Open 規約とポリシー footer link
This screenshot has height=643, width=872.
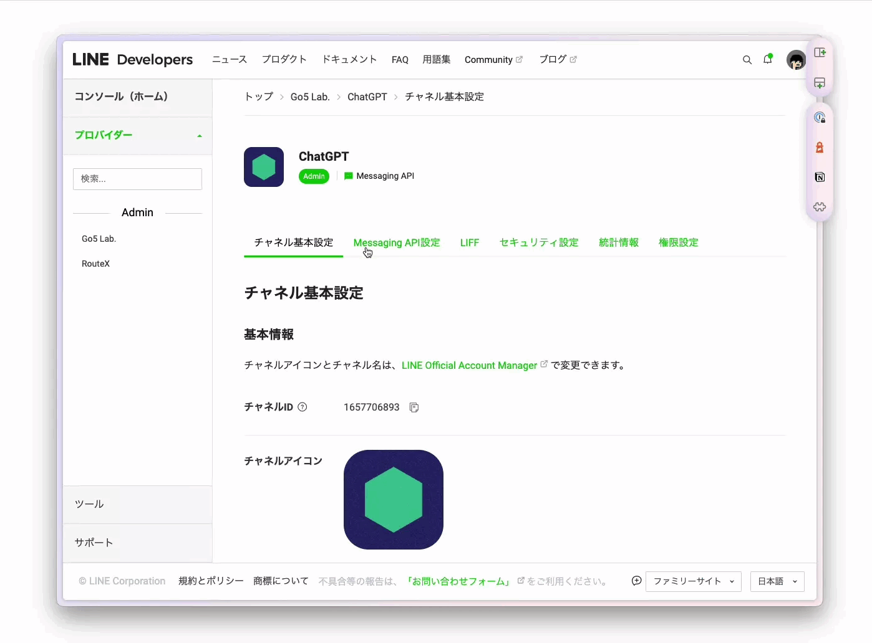[211, 581]
